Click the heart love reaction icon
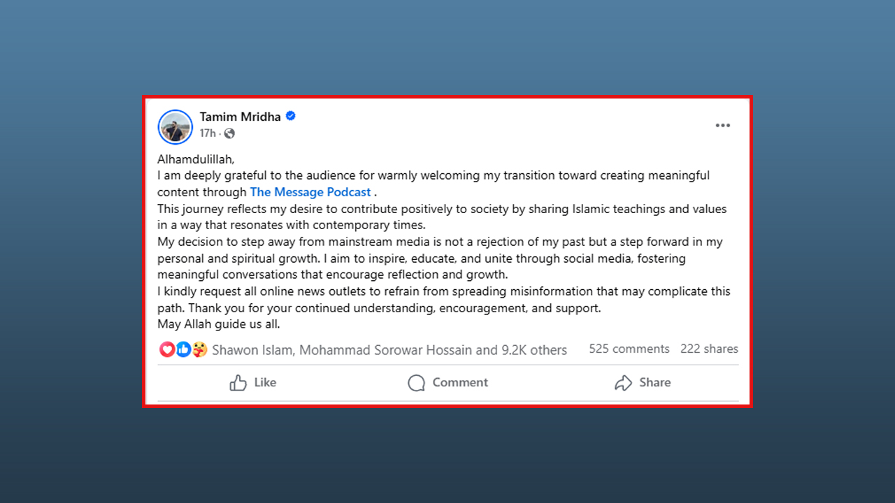This screenshot has width=895, height=503. [x=167, y=349]
